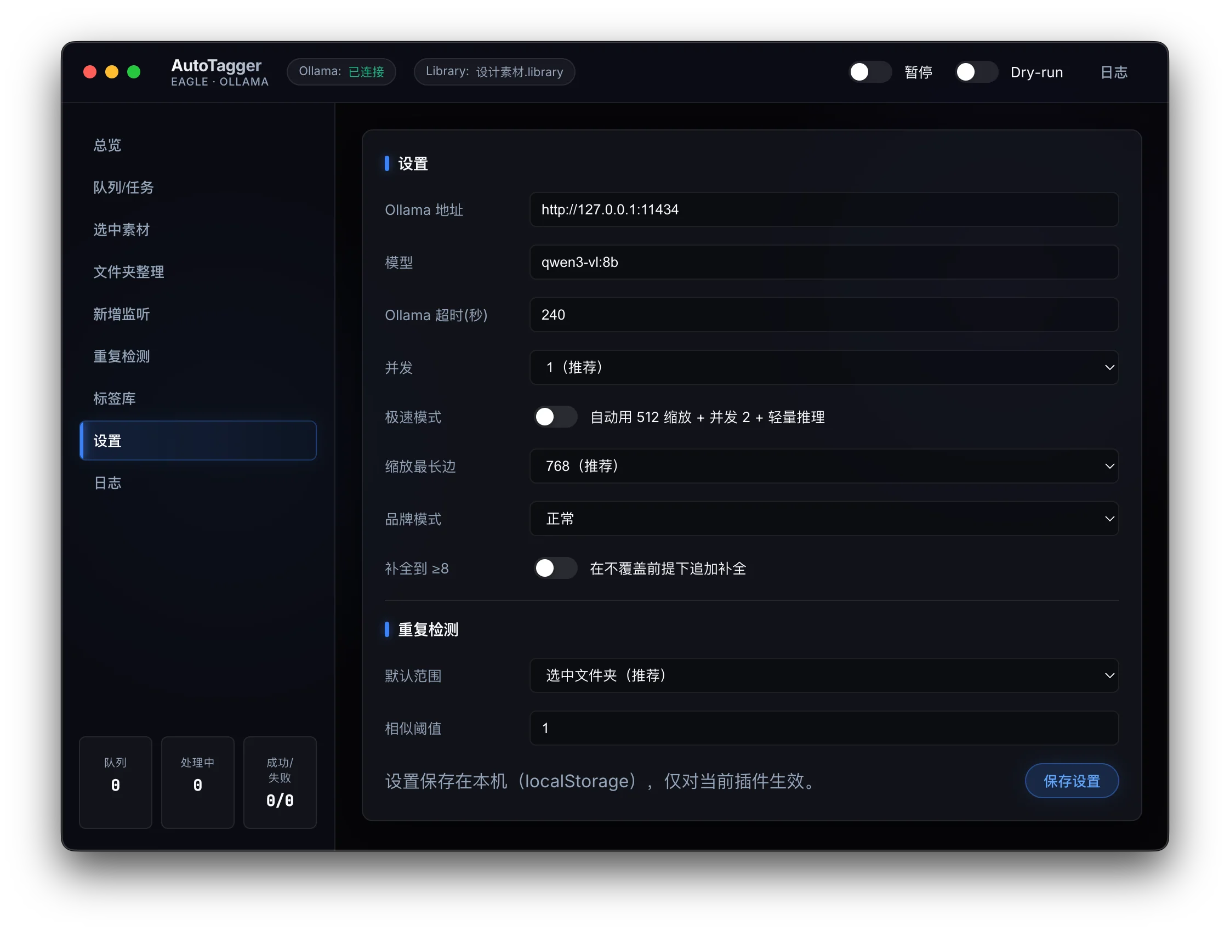The width and height of the screenshot is (1230, 932).
Task: Toggle the 暂停 pause switch
Action: [x=870, y=72]
